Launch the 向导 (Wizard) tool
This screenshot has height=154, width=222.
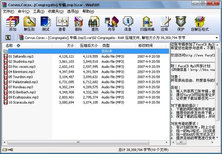[111, 23]
